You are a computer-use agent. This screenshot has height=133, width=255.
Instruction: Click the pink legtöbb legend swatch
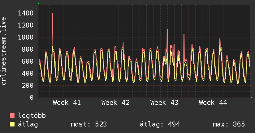(x=12, y=115)
